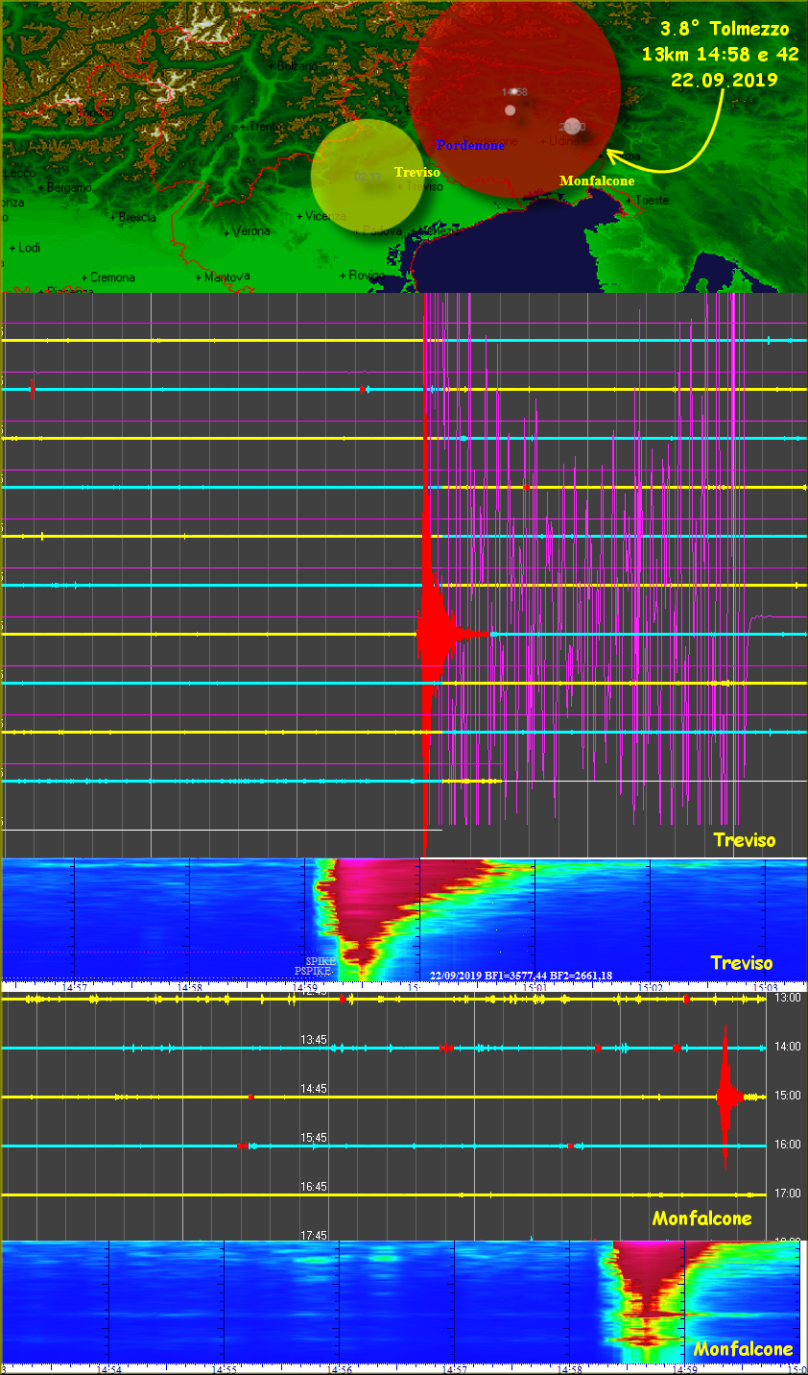Viewport: 808px width, 1375px height.
Task: Click the Monfalcone label in bottom spectrogram
Action: click(743, 1349)
